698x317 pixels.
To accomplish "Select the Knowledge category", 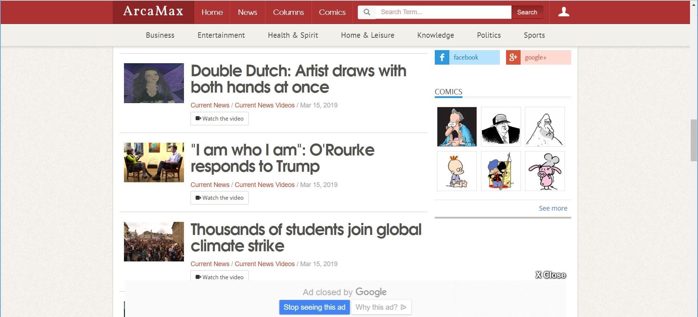I will 436,35.
